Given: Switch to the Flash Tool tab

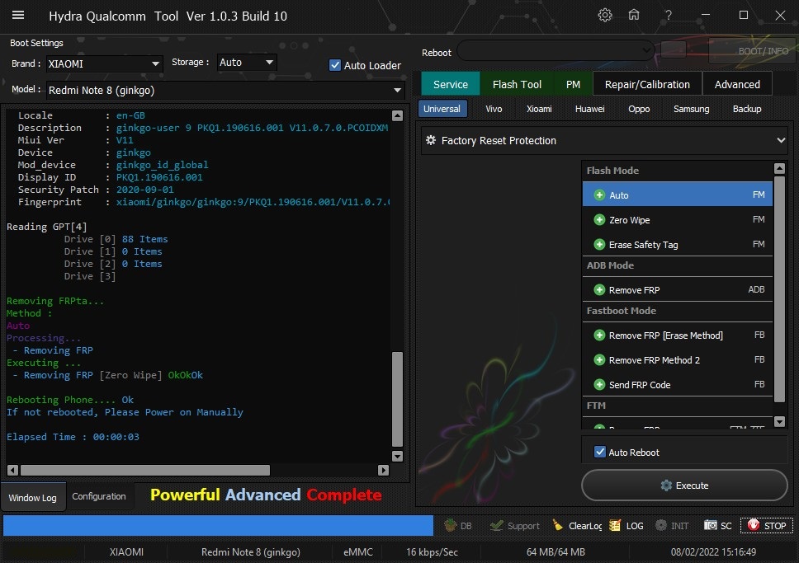Looking at the screenshot, I should (x=517, y=84).
